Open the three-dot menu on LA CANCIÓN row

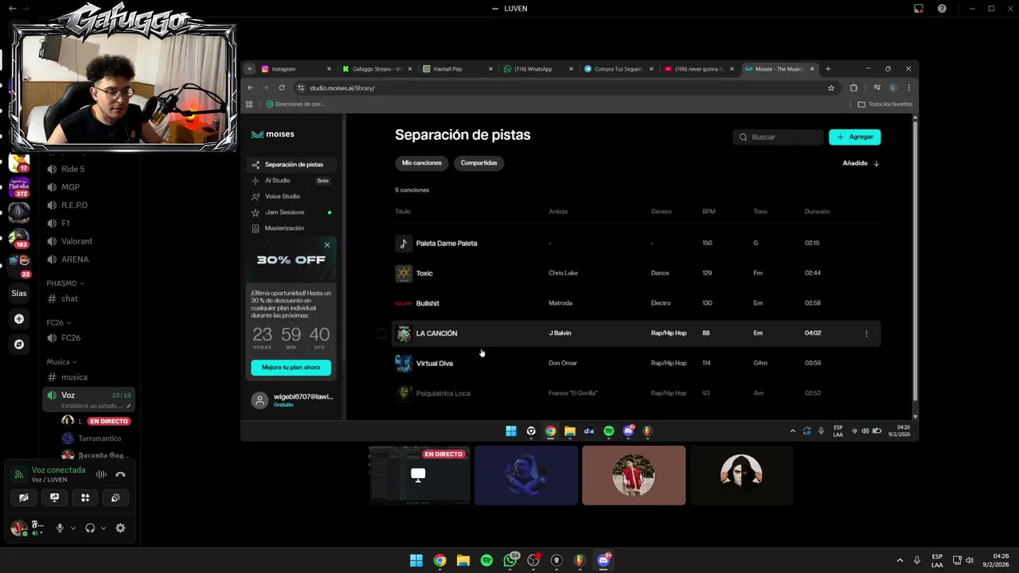coord(867,333)
